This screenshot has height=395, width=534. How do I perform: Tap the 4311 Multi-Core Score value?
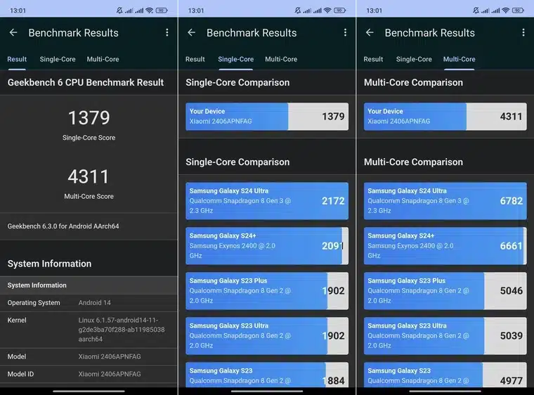tap(89, 177)
